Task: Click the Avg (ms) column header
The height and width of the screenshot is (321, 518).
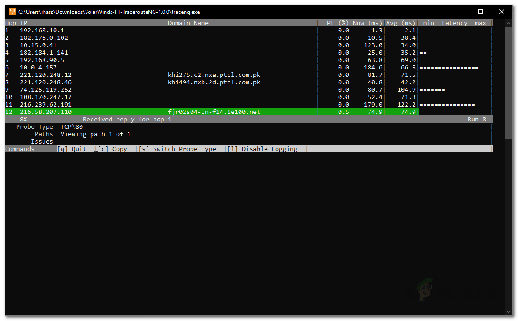Action: (401, 23)
